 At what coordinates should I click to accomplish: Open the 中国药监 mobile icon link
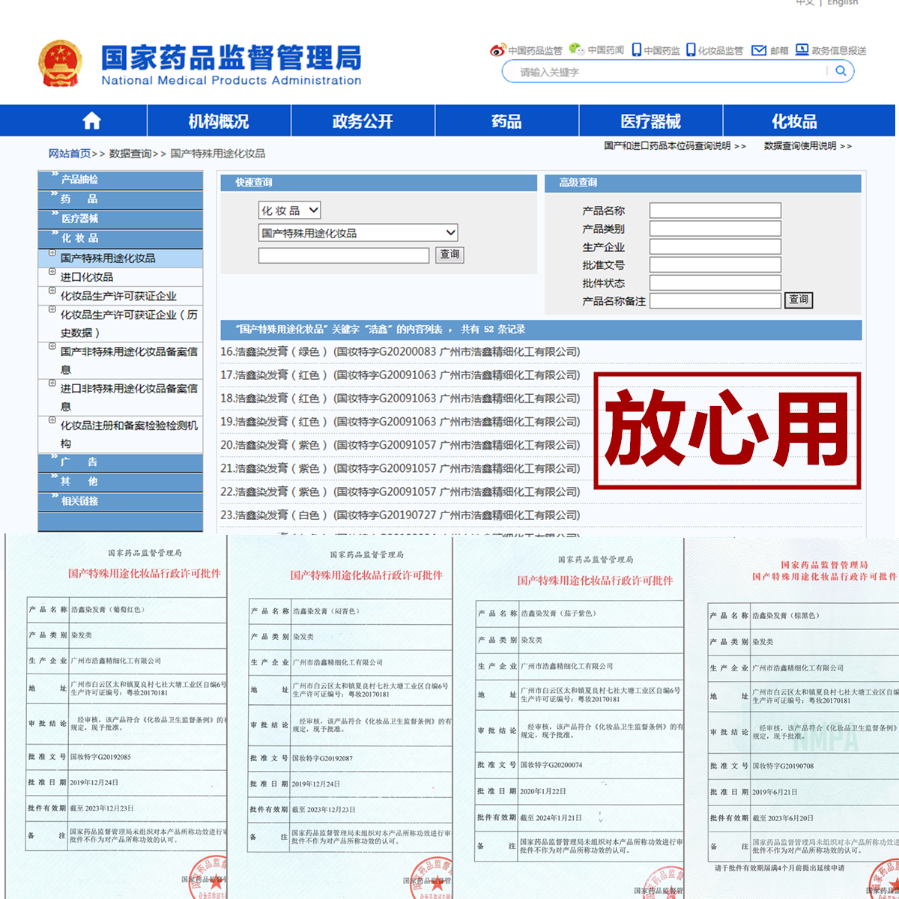636,50
